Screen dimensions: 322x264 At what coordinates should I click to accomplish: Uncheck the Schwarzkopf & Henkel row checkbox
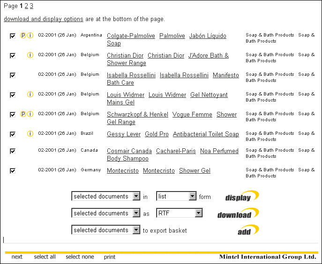13,115
